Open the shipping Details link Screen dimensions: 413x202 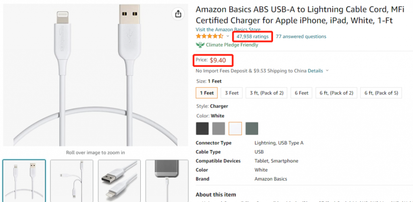coord(315,71)
